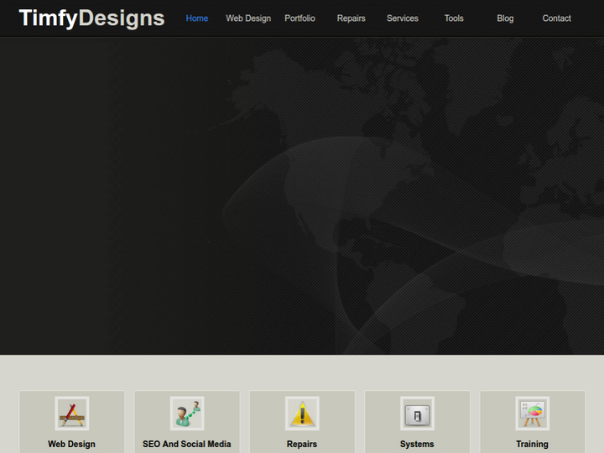Open the Portfolio page
Screen dimensions: 604x453
[299, 18]
